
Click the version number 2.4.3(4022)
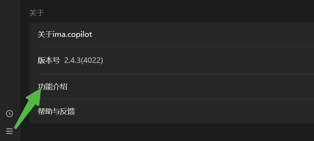pyautogui.click(x=84, y=60)
